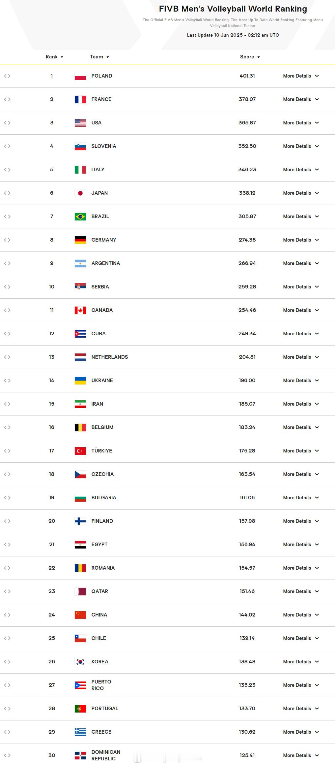Image resolution: width=335 pixels, height=766 pixels.
Task: Expand More Details chevron for Egypt
Action: [317, 545]
